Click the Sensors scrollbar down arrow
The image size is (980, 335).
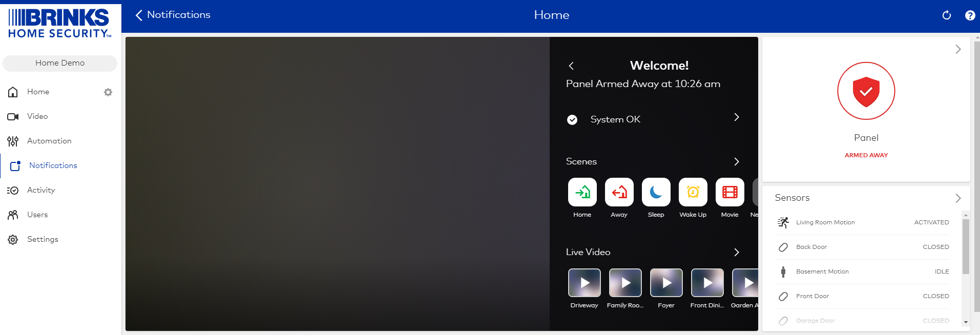(x=966, y=322)
